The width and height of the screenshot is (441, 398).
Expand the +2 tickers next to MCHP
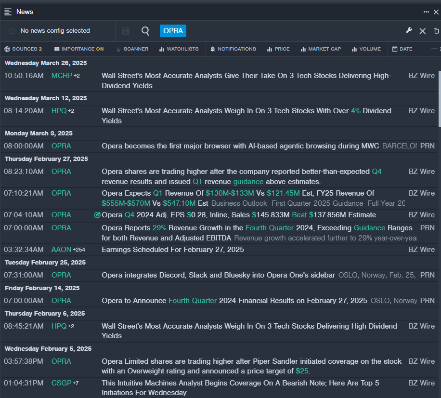click(77, 76)
